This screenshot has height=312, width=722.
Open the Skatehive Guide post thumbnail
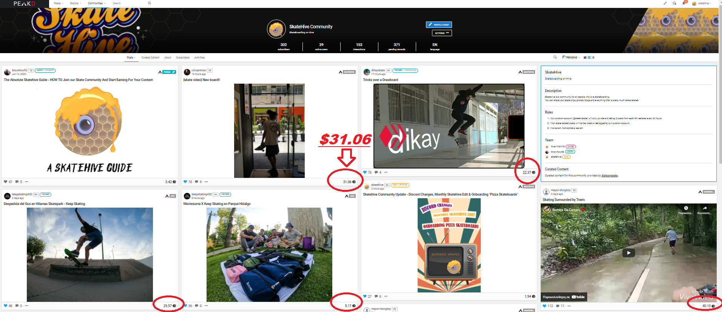[90, 130]
